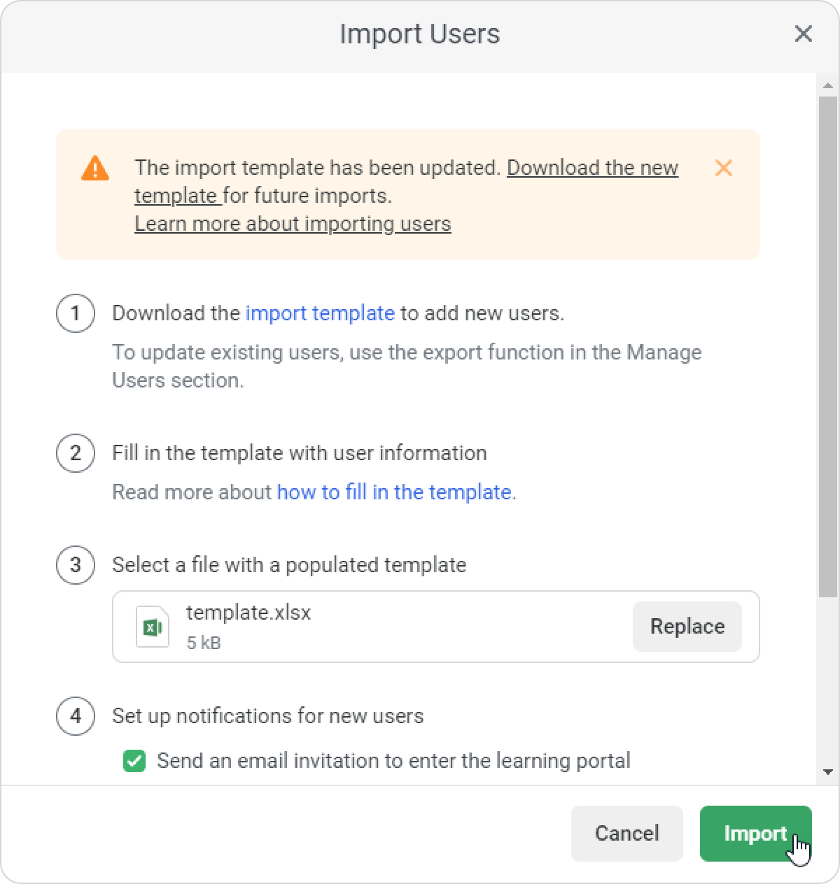Click the step 3 number circle
Viewport: 840px width, 884px height.
tap(76, 565)
